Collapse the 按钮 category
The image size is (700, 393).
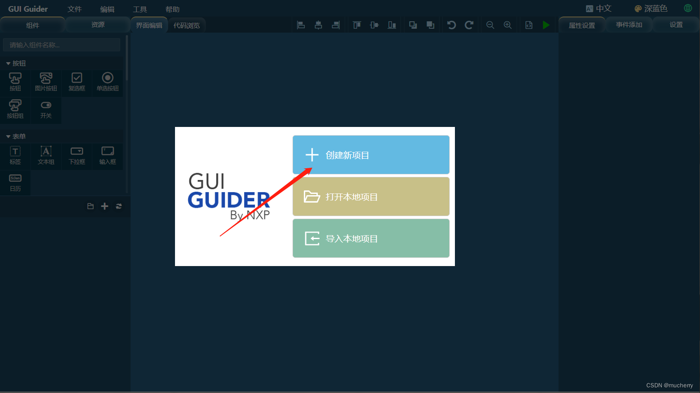(15, 63)
